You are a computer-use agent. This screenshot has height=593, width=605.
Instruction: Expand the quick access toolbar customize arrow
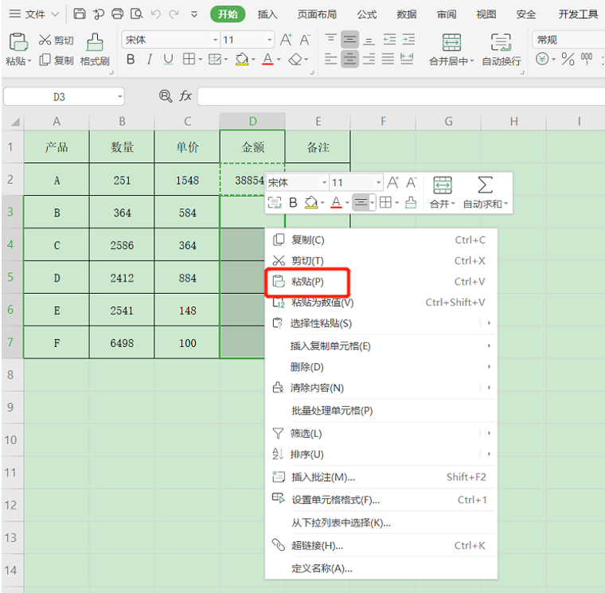tap(194, 14)
